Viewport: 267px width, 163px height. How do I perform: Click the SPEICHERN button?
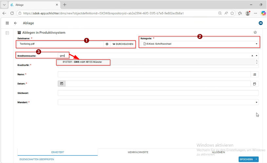tap(246, 159)
